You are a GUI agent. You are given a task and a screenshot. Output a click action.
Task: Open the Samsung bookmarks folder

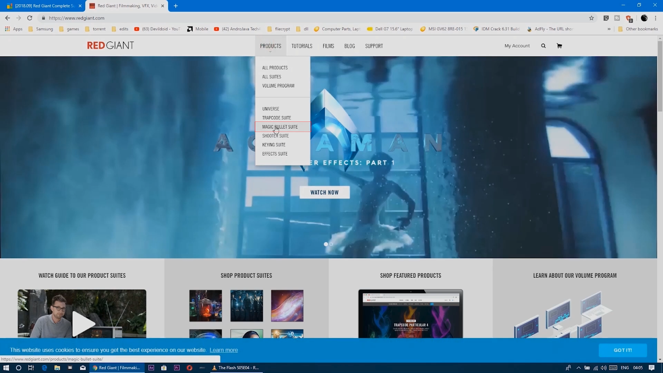coord(41,29)
